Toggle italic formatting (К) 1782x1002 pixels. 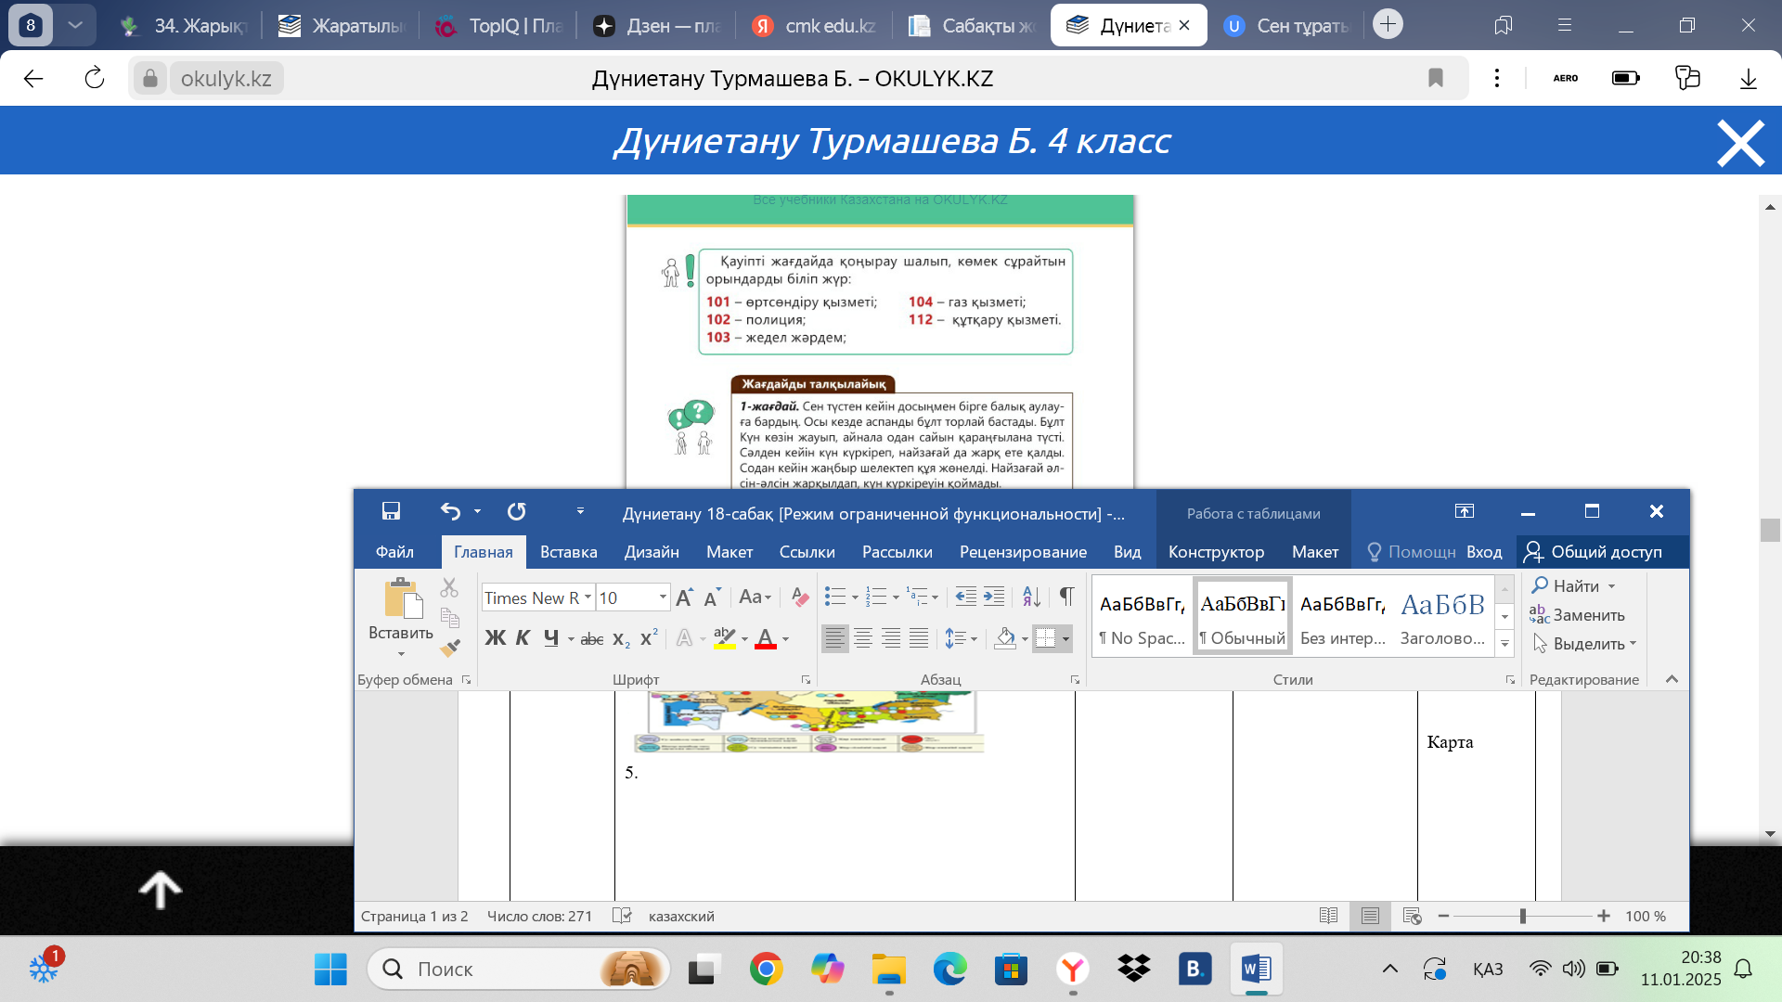tap(523, 638)
